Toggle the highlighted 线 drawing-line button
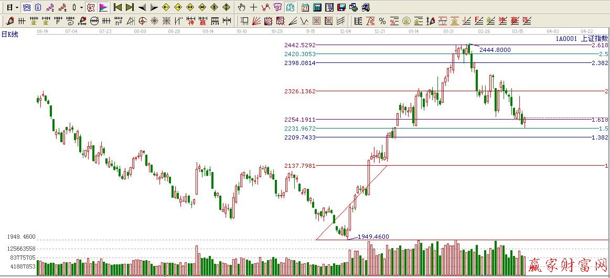610x278 pixels. pos(290,7)
